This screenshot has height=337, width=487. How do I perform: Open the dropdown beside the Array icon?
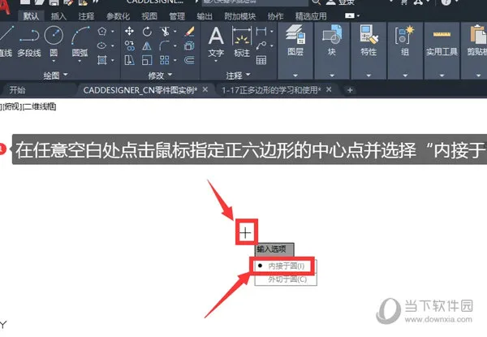pos(175,60)
